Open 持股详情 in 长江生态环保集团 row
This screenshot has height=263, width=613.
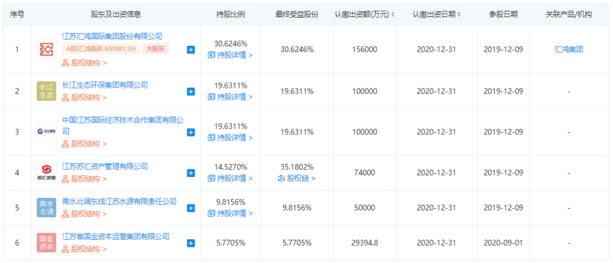click(230, 97)
